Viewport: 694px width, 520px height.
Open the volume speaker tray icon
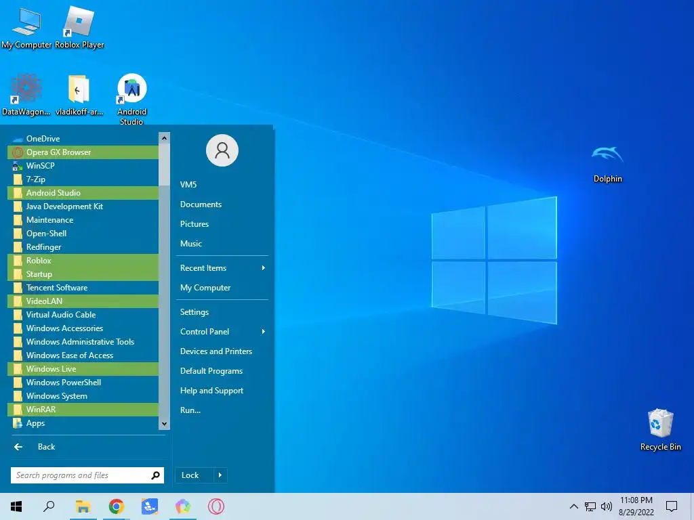607,506
